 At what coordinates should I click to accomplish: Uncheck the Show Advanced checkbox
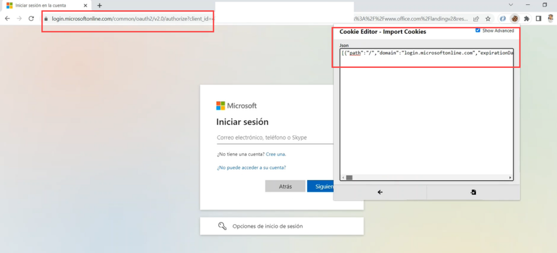coord(478,30)
